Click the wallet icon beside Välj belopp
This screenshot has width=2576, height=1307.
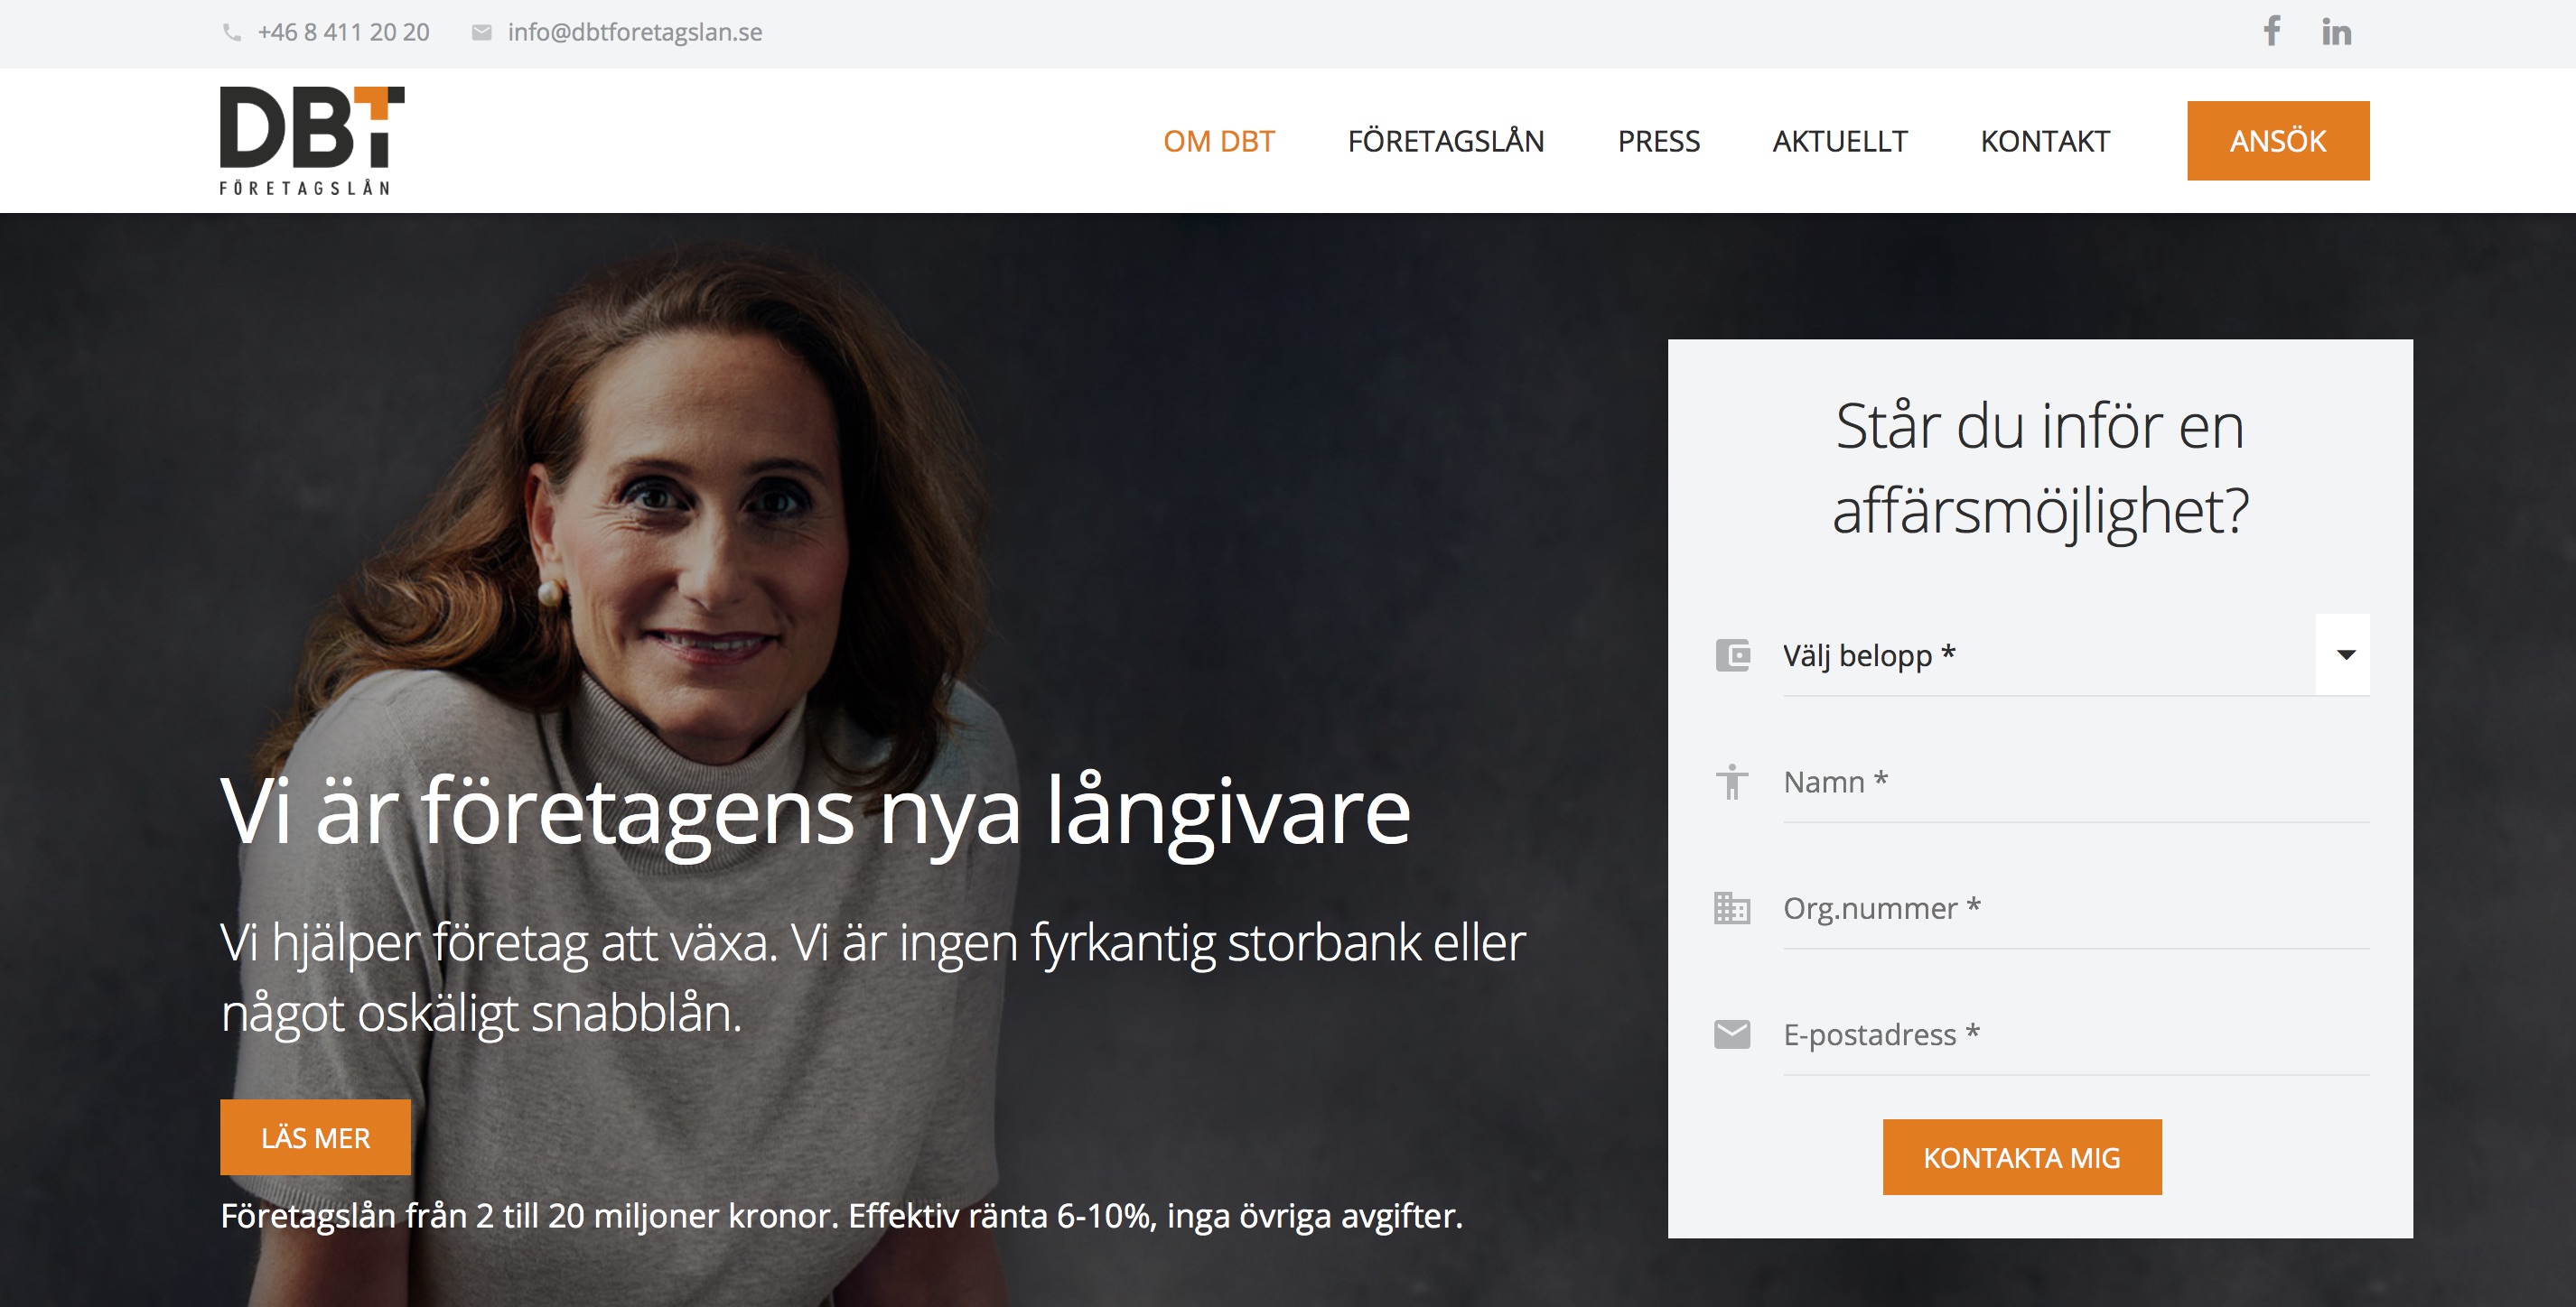tap(1733, 655)
